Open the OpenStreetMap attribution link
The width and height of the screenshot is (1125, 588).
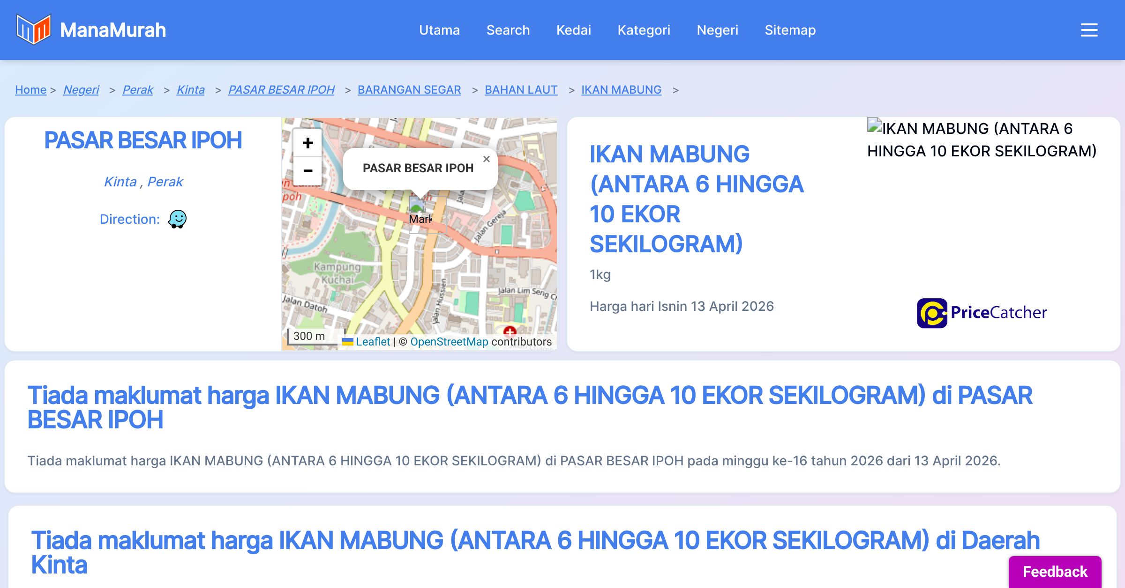[x=449, y=342]
